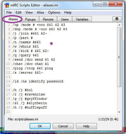Open the File menu
Screen dimensions: 126x134
coord(9,12)
